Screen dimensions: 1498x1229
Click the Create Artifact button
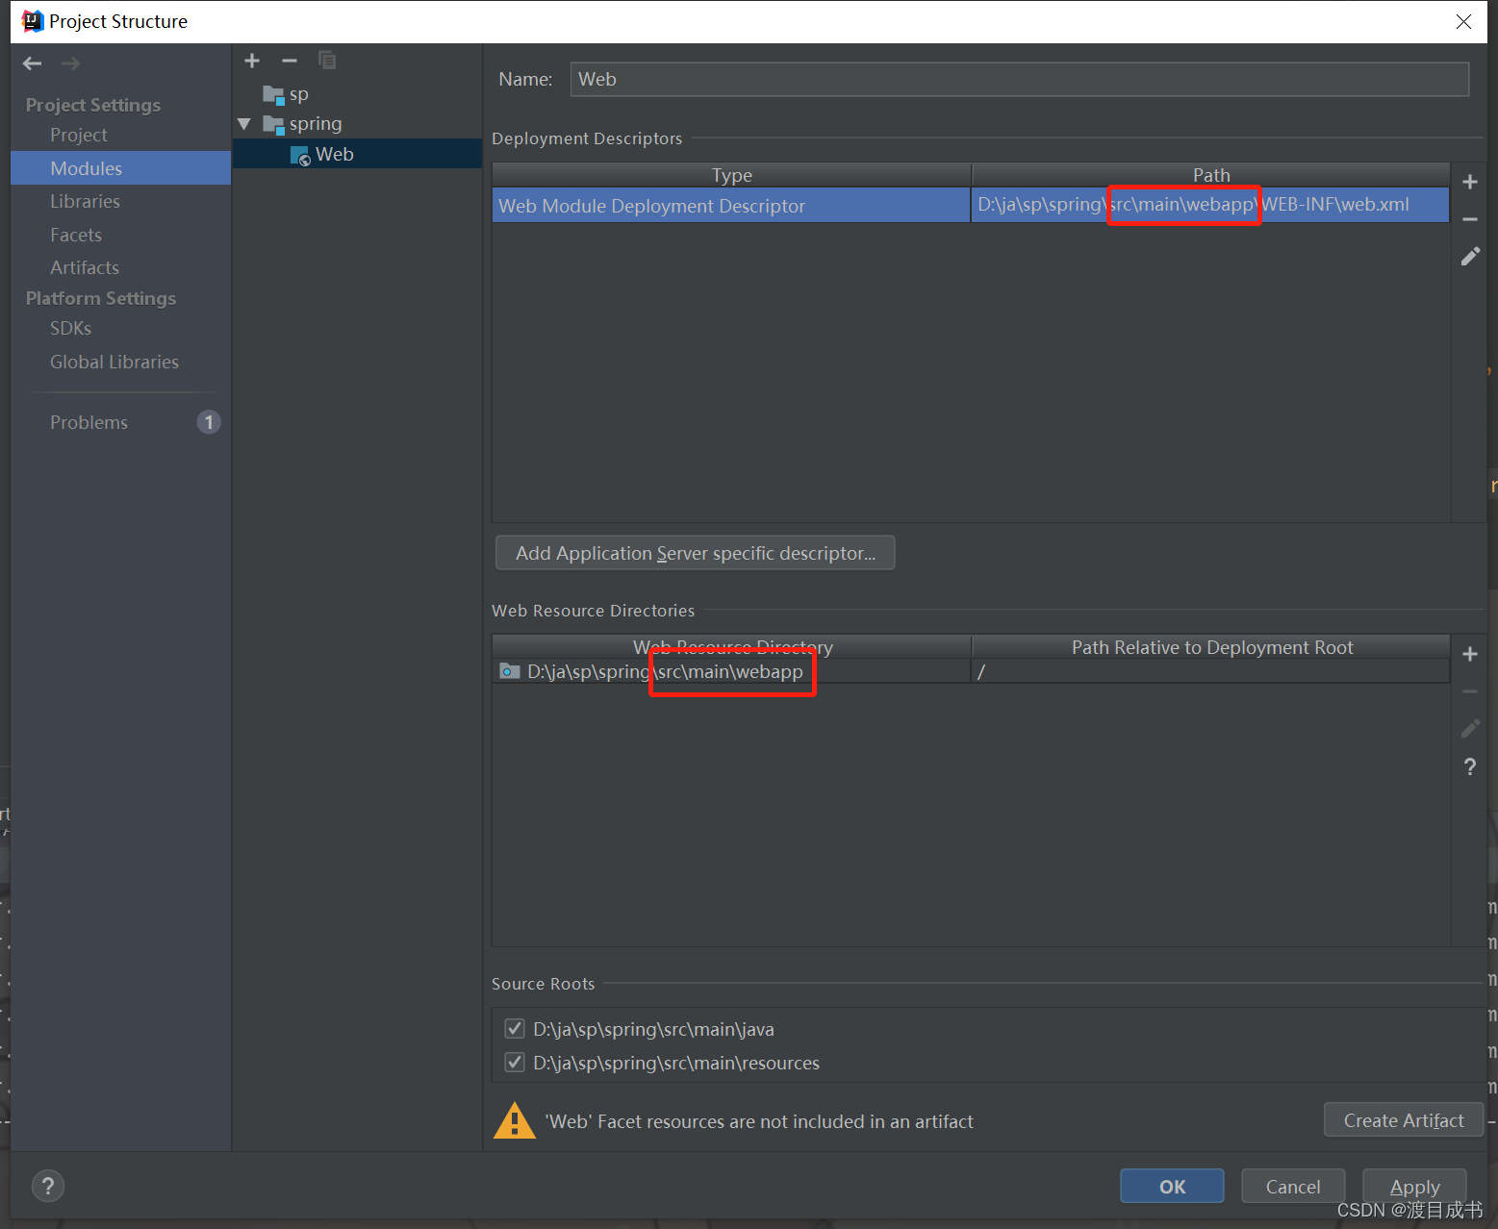(1404, 1120)
